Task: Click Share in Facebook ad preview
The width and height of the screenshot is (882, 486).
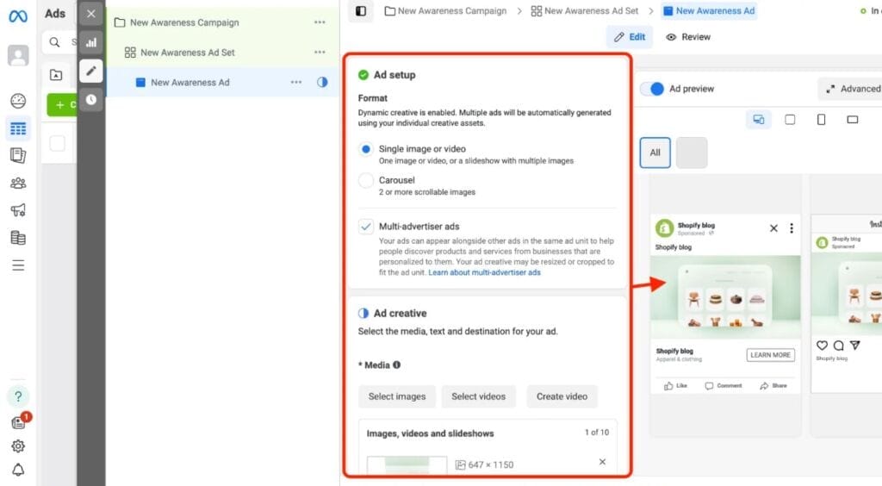Action: (773, 386)
